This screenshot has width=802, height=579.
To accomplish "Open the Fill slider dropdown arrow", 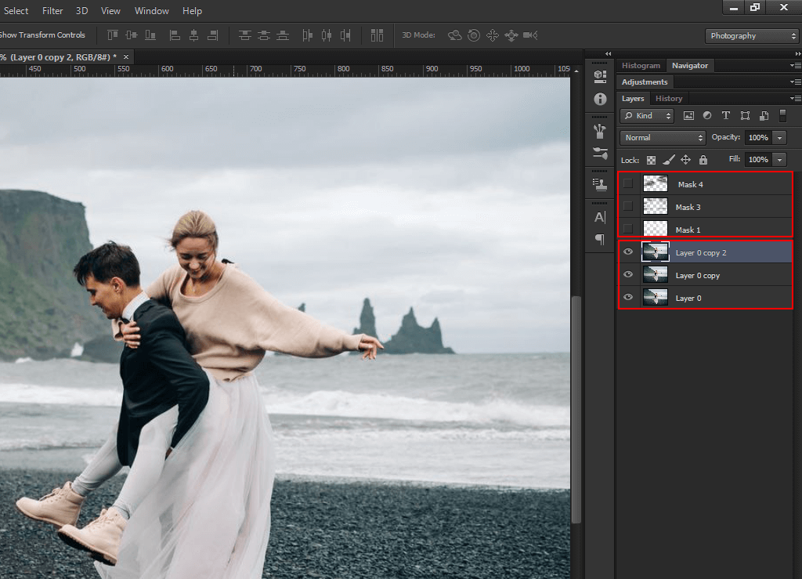I will coord(779,160).
